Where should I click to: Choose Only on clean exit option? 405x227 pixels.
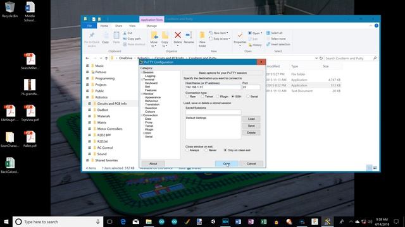[225, 150]
